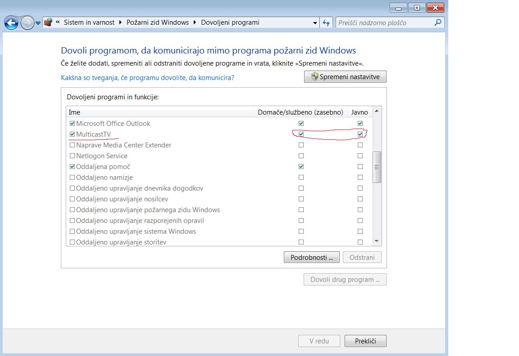Uncheck 'Oddaljena pomoč' name checkbox
This screenshot has width=519, height=356.
[72, 167]
